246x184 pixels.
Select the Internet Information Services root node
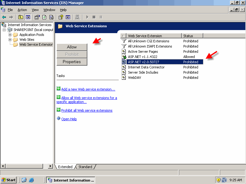tap(30, 25)
